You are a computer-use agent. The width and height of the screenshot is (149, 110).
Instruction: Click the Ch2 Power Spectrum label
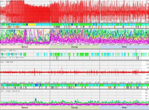pos(10,91)
